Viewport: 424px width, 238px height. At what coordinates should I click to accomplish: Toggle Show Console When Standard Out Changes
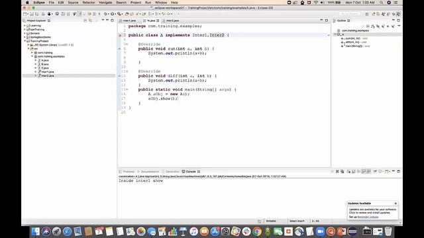tap(364, 171)
